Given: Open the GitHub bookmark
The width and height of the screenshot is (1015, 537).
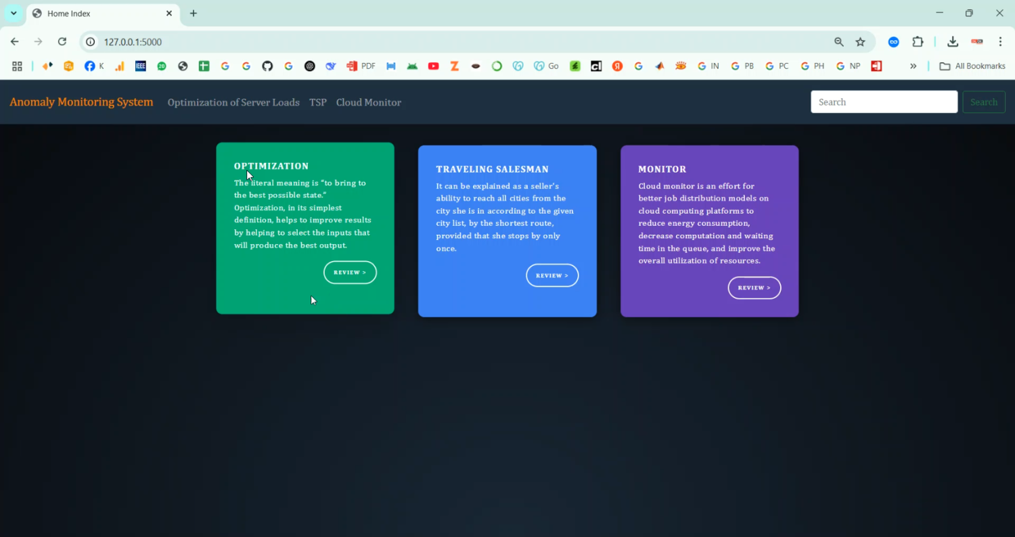Looking at the screenshot, I should point(267,66).
